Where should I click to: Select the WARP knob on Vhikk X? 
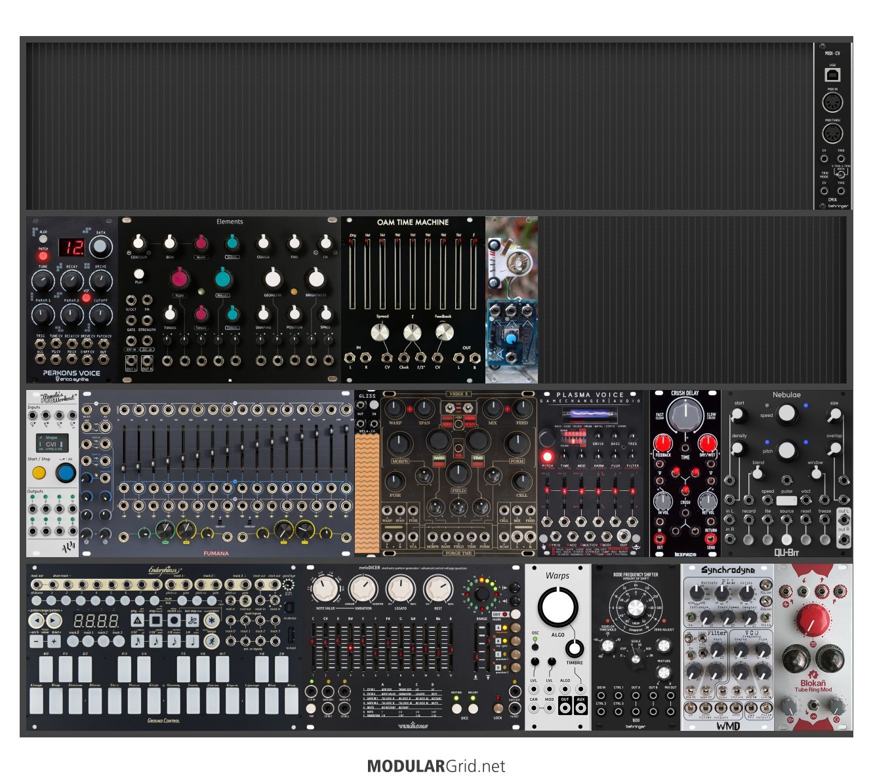pos(395,408)
